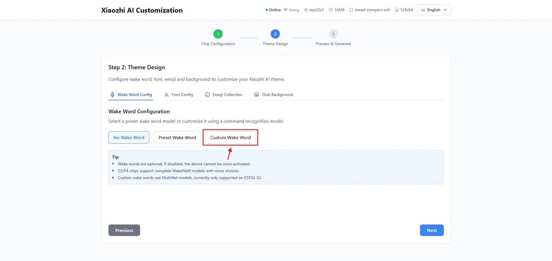
Task: Click step 2 Theme Design circle
Action: click(275, 34)
